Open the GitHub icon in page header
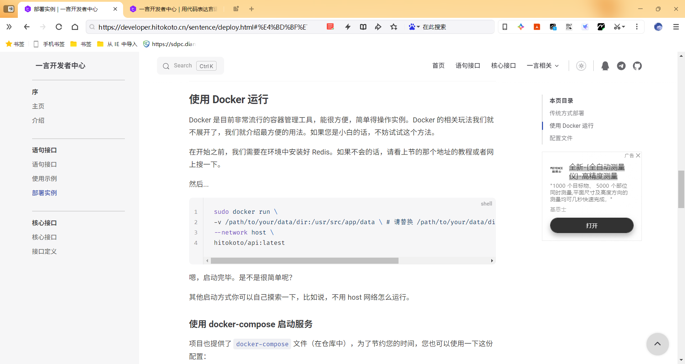The image size is (685, 364). pos(637,66)
